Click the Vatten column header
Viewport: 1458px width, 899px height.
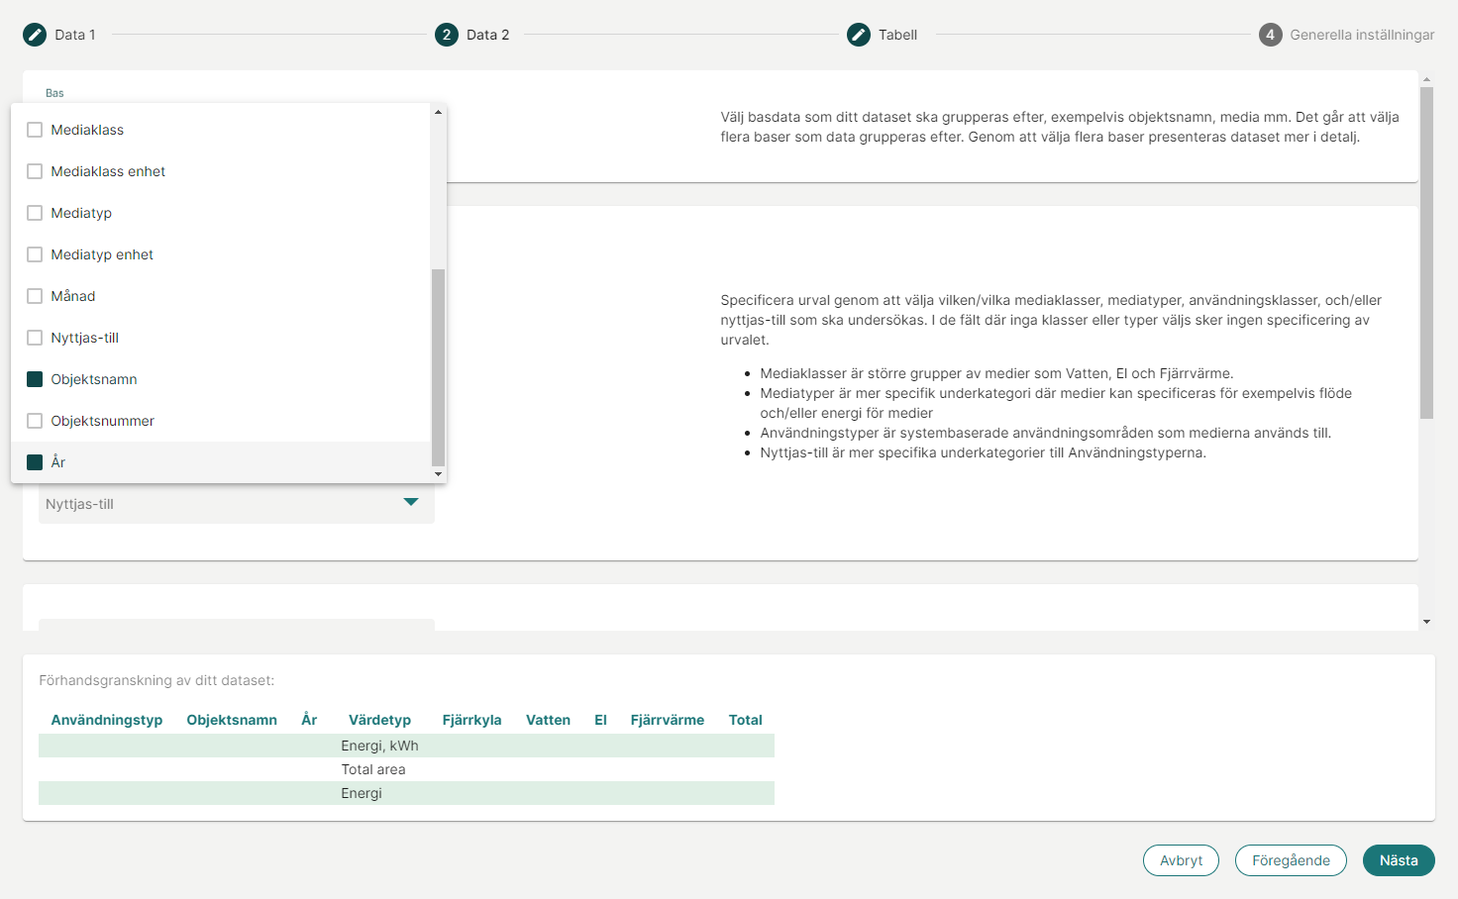point(548,720)
